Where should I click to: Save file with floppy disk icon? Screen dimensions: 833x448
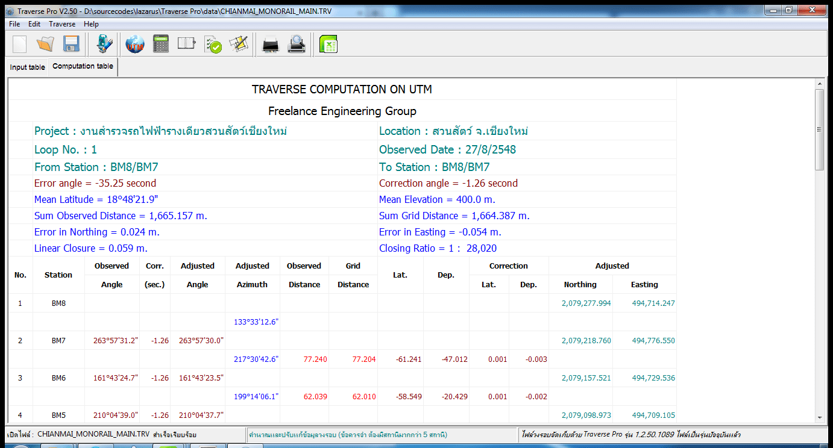coord(72,45)
